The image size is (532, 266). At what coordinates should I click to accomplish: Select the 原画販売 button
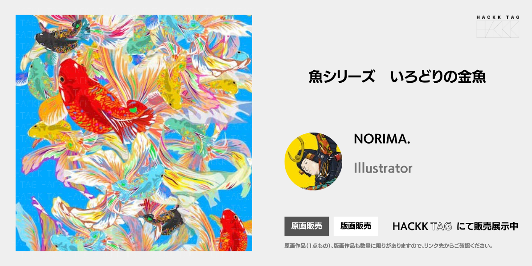pyautogui.click(x=307, y=226)
